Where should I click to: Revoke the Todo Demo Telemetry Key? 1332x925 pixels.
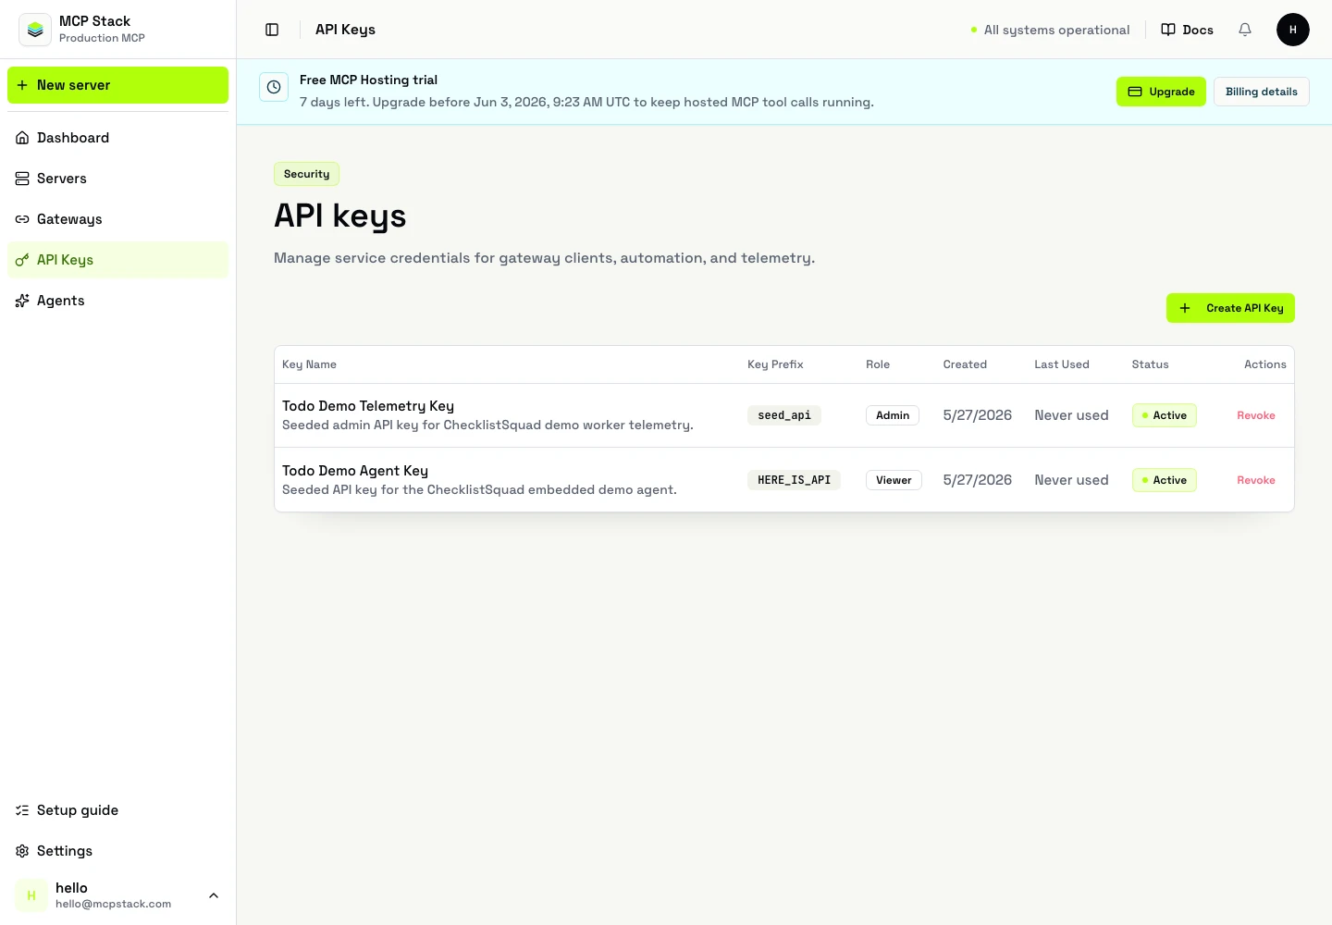pos(1255,415)
